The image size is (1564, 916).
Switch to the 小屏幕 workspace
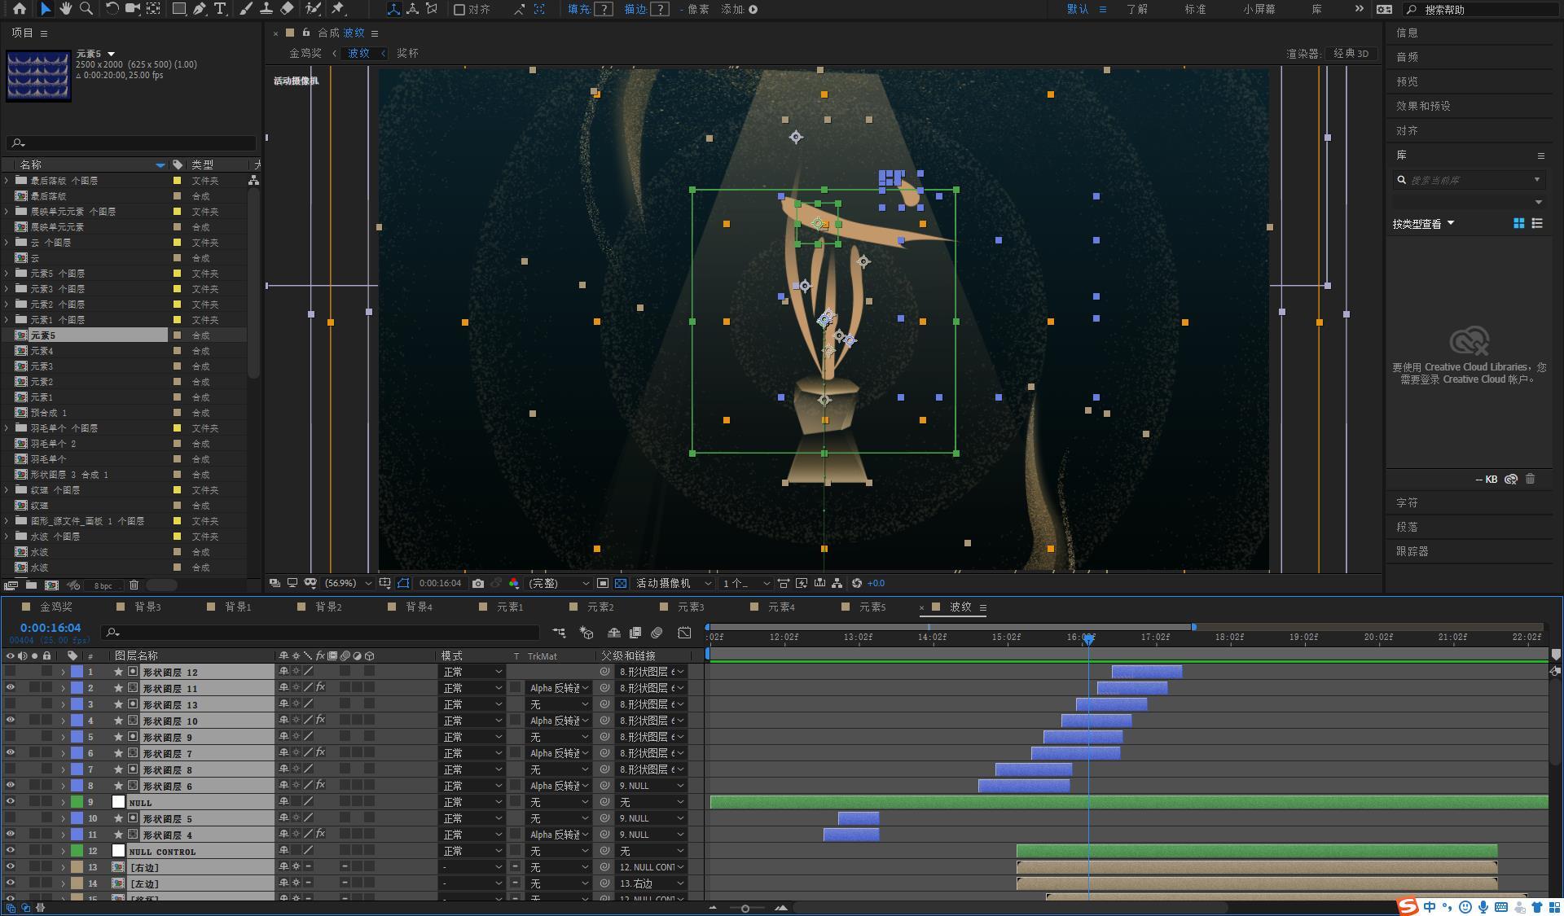click(1259, 9)
